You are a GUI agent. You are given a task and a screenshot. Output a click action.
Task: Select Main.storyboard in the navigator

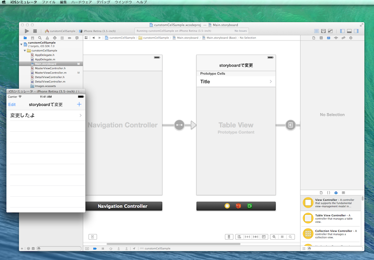pos(51,64)
